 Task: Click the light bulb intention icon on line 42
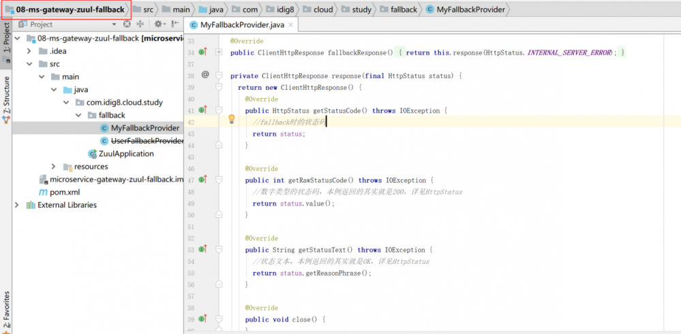232,119
